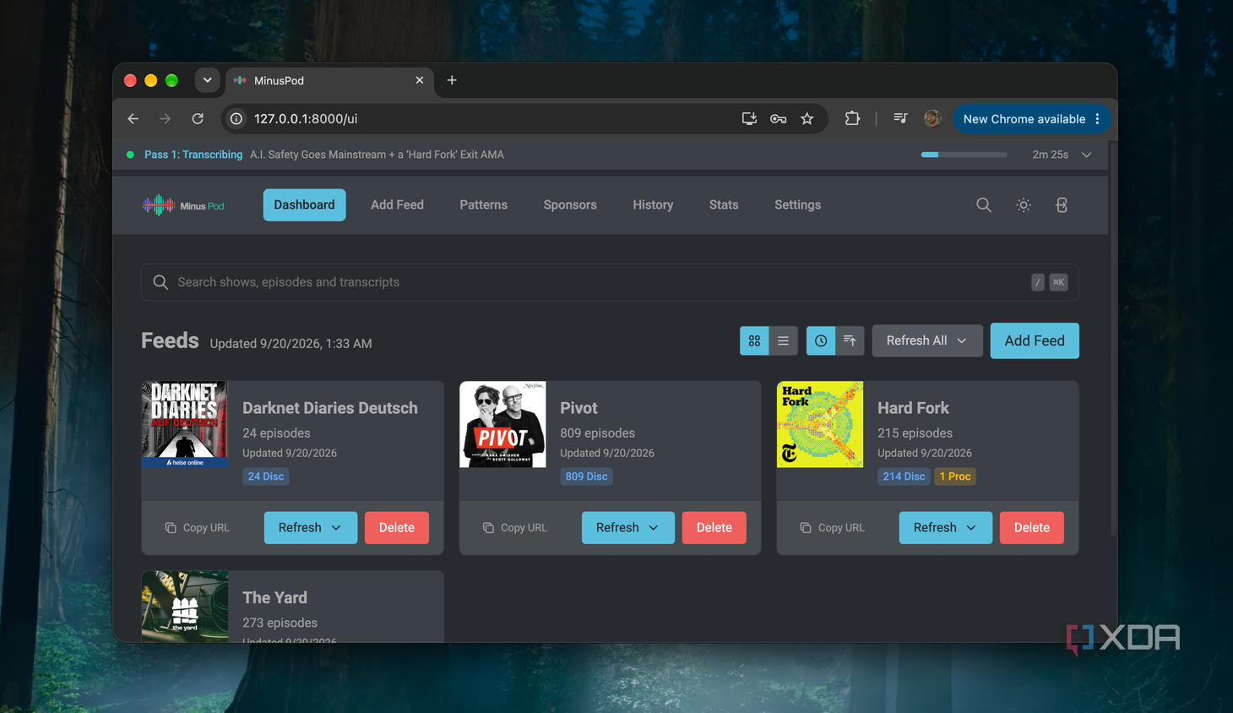Sort feeds by recently updated clock icon
Image resolution: width=1233 pixels, height=713 pixels.
pos(821,340)
